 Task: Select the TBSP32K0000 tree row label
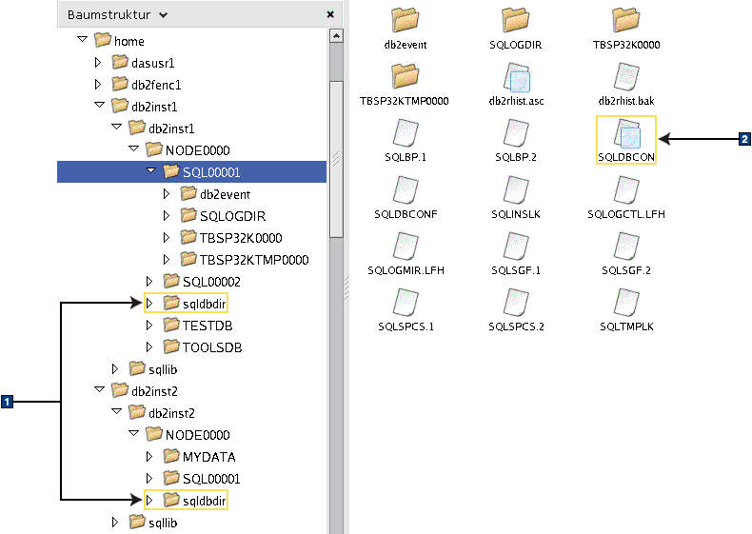pos(241,238)
